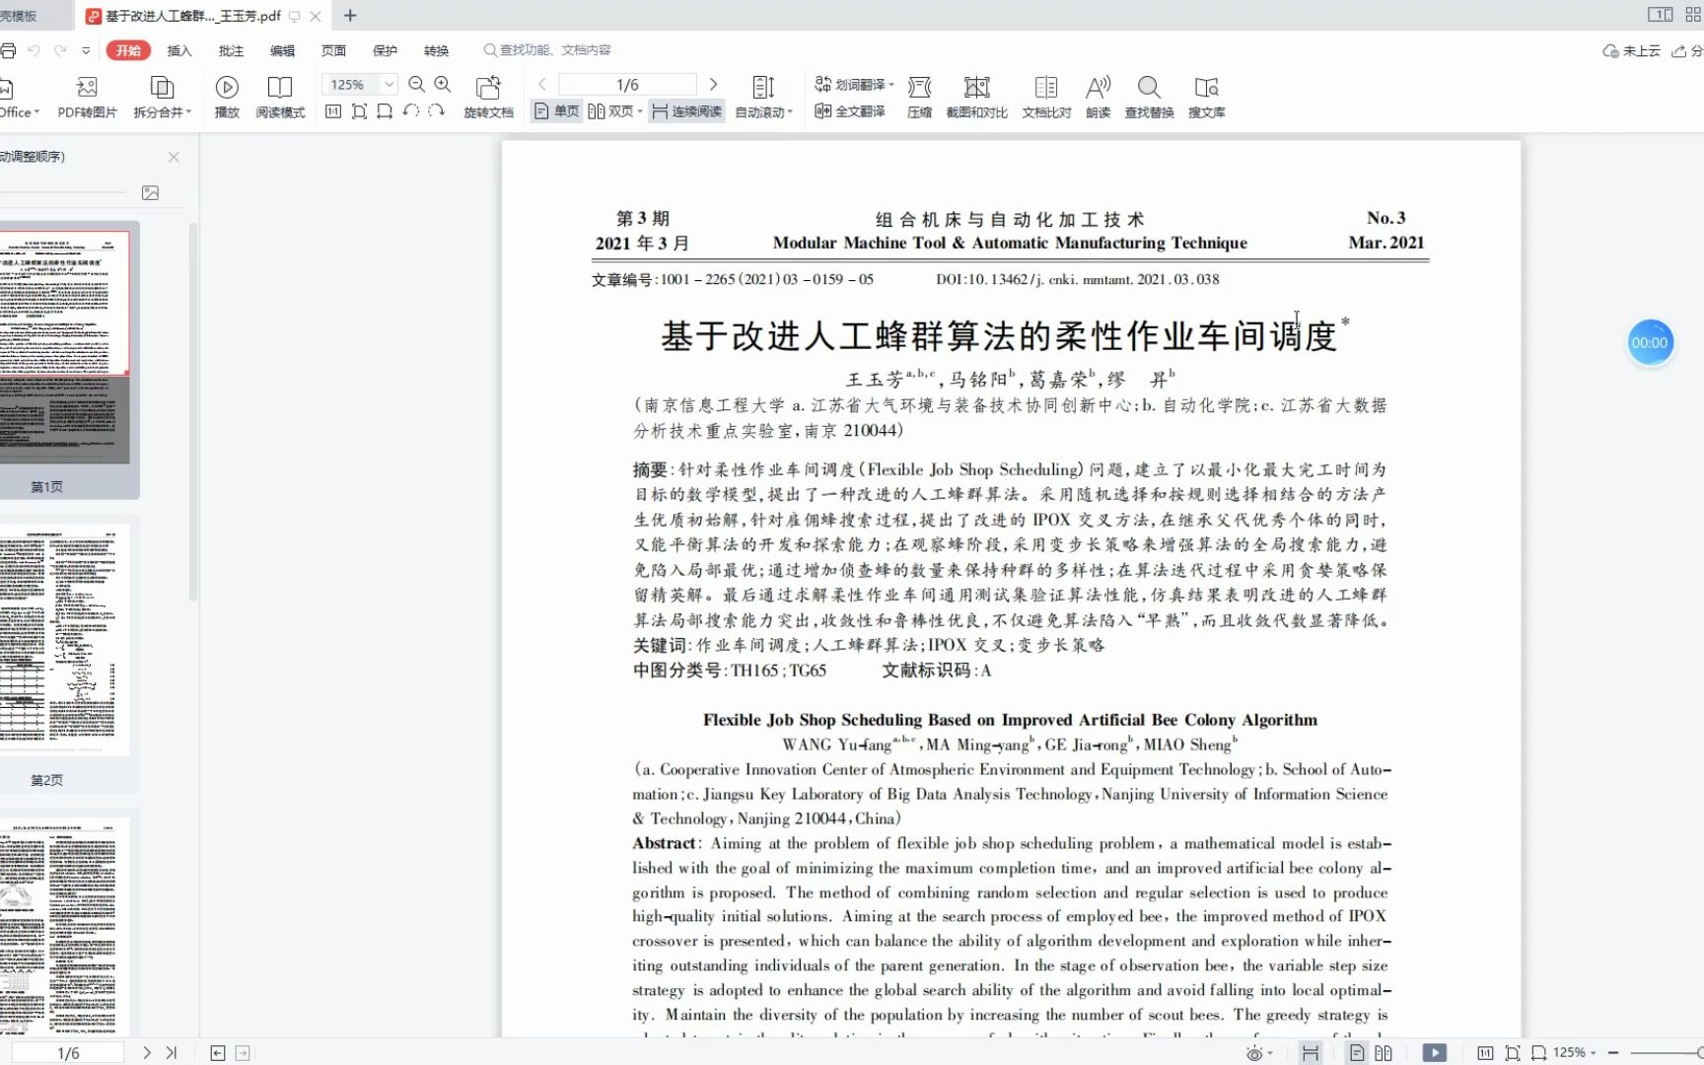Select the 编辑 ribbon tab
This screenshot has height=1065, width=1704.
[282, 50]
